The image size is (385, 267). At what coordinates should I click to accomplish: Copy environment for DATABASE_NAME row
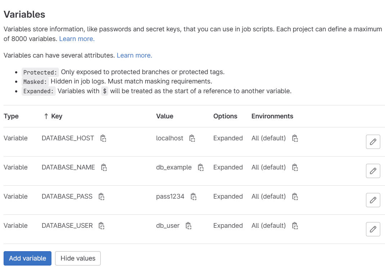tap(295, 168)
